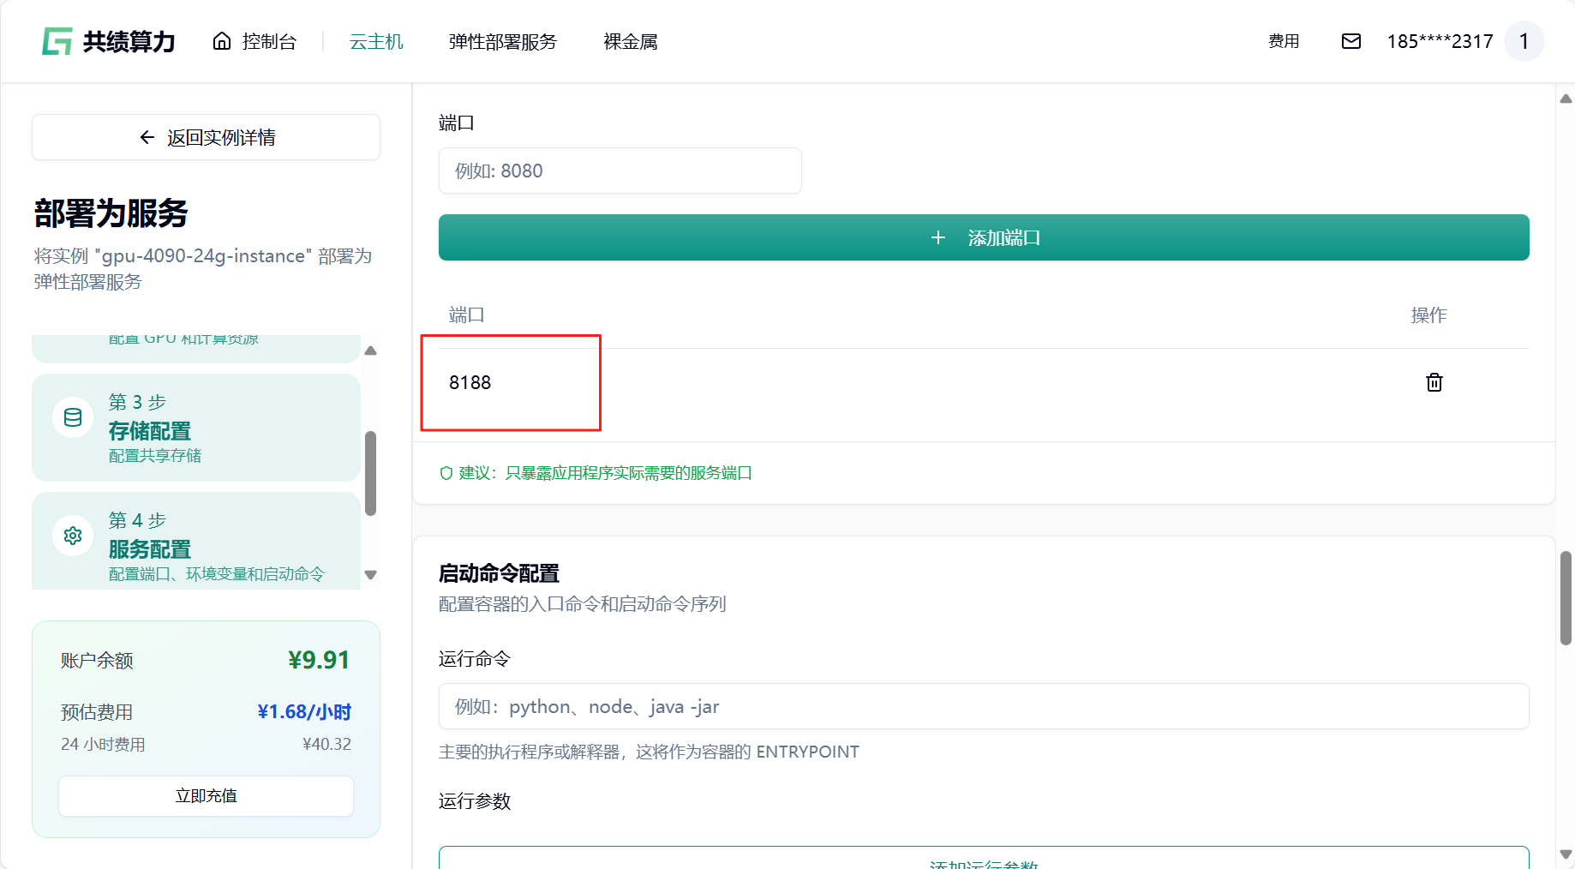Screen dimensions: 1575x869
Task: Open the 控制台 home icon
Action: coord(222,41)
